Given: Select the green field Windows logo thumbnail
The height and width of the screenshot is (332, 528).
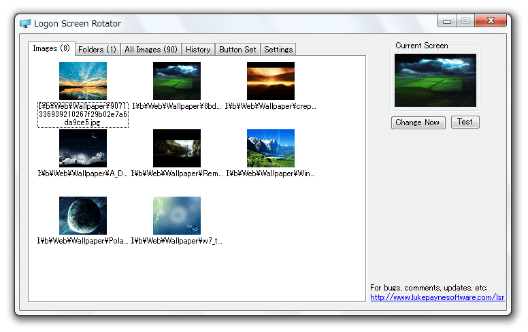Looking at the screenshot, I should point(177,81).
